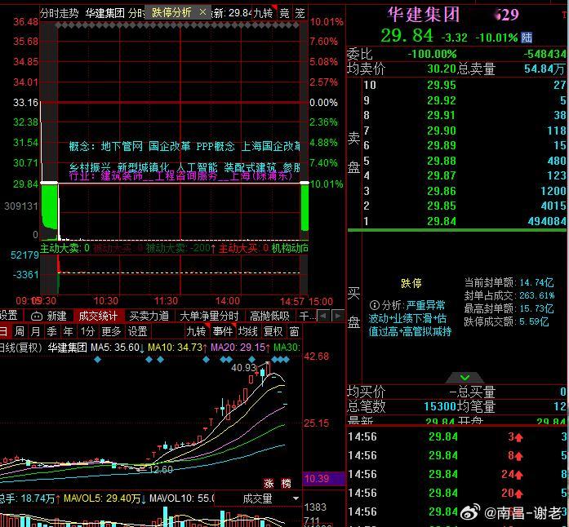Toggle 均线 moving averages display
Viewport: 569px width, 527px height.
pos(248,331)
